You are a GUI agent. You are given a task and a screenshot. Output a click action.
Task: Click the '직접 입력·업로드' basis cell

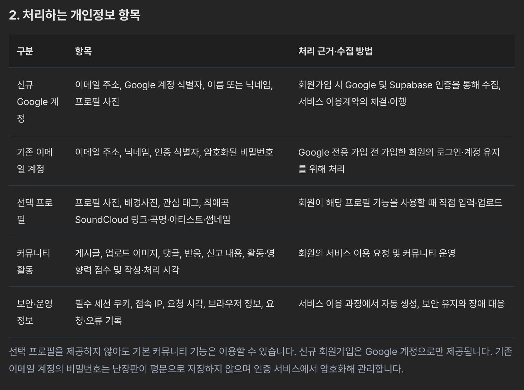tap(400, 203)
